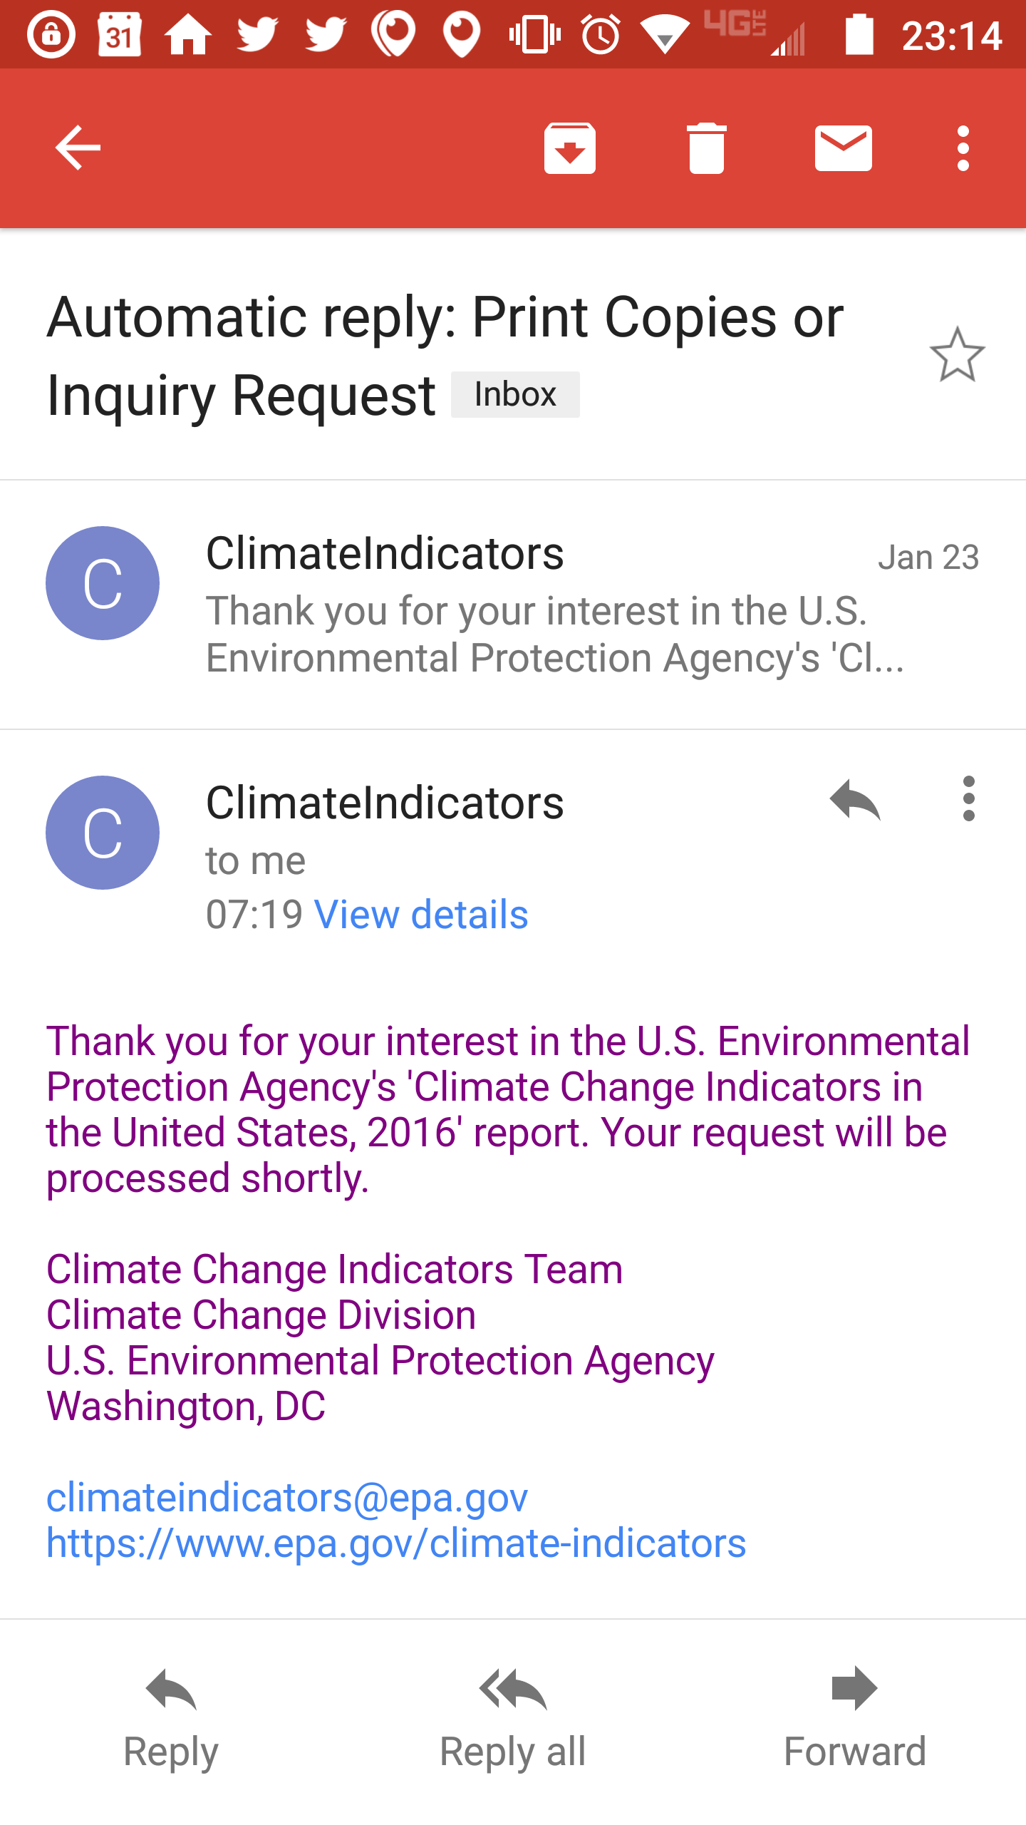Tap the Inbox label chip
This screenshot has height=1825, width=1026.
pyautogui.click(x=515, y=394)
